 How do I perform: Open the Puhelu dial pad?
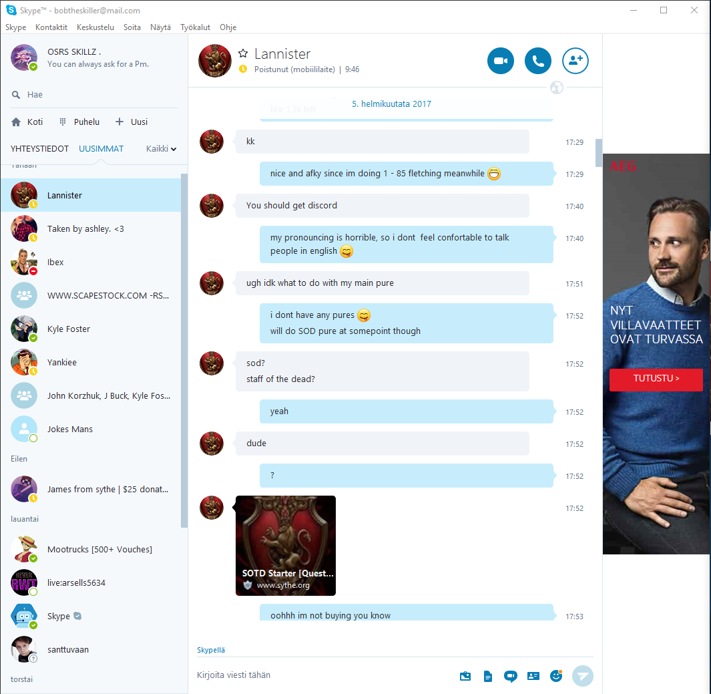tap(79, 122)
